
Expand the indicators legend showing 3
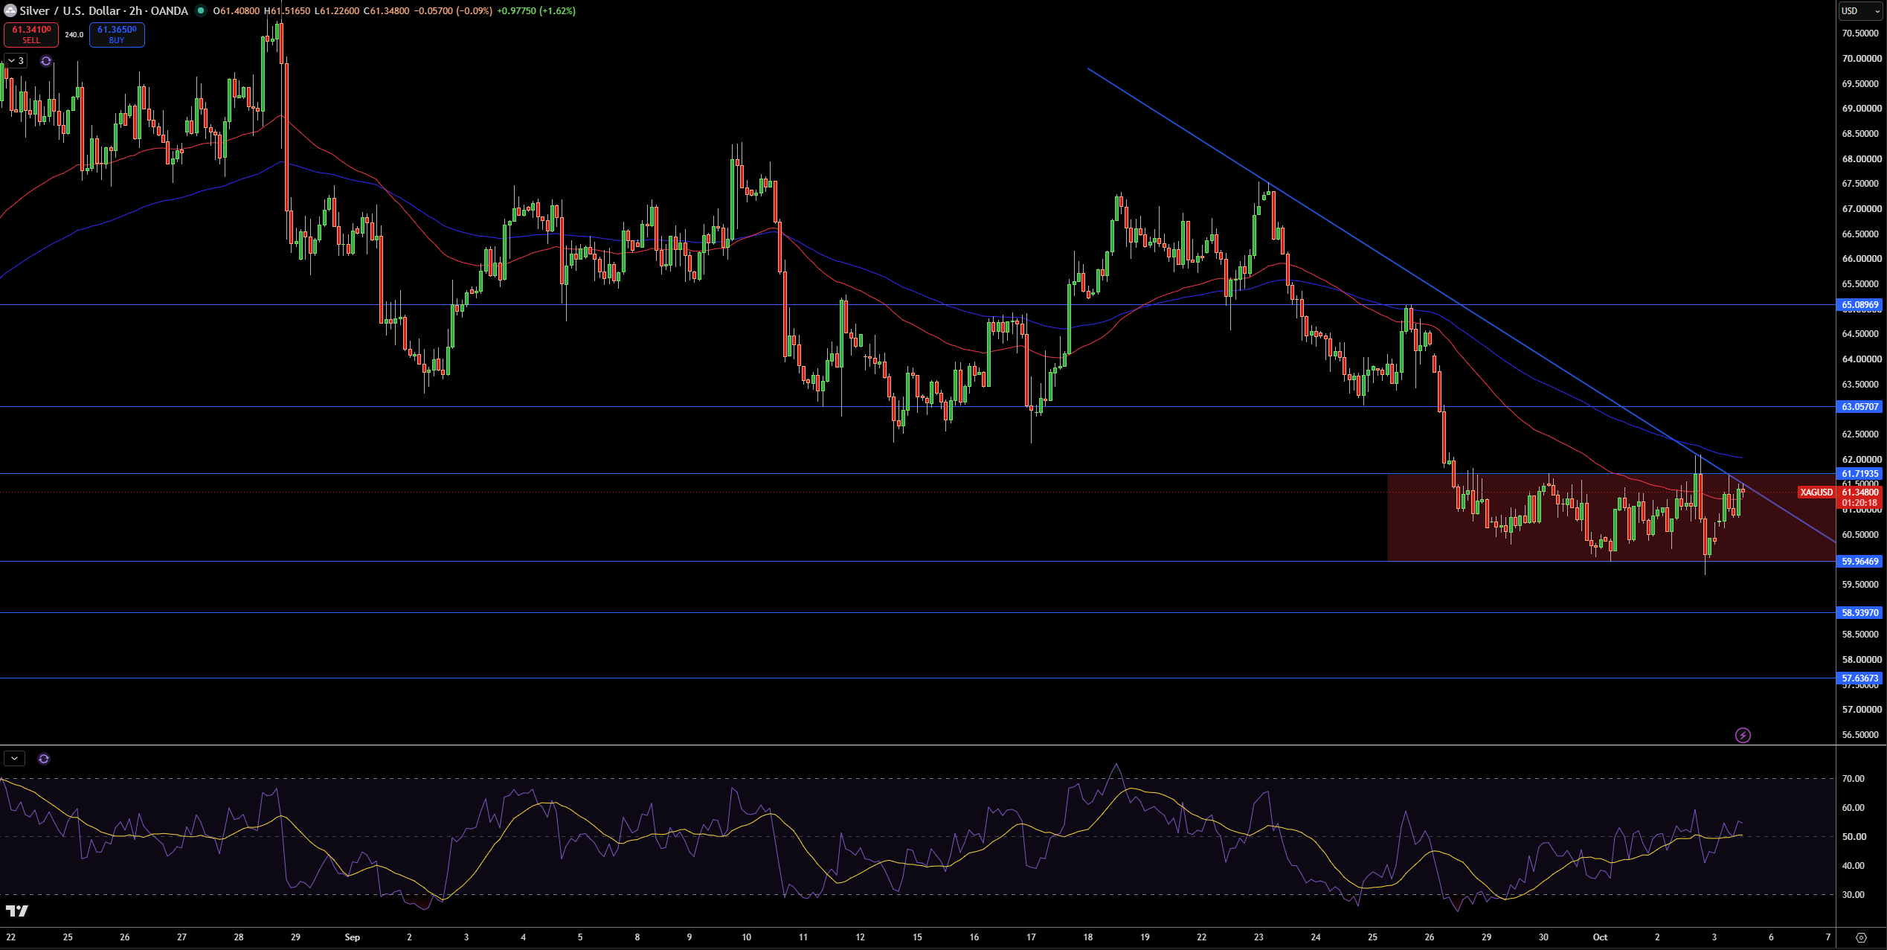16,61
